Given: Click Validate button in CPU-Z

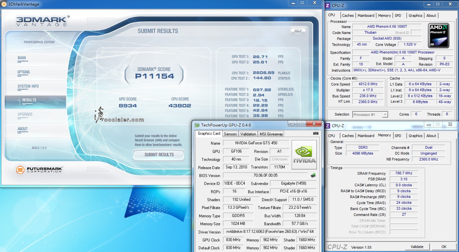Looking at the screenshot, I should pyautogui.click(x=417, y=247).
